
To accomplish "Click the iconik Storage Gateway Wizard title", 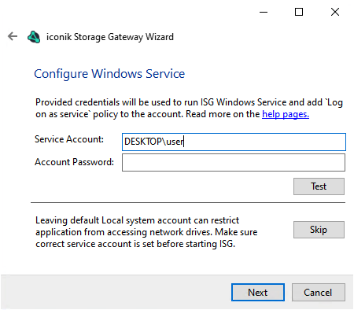I will 110,37.
